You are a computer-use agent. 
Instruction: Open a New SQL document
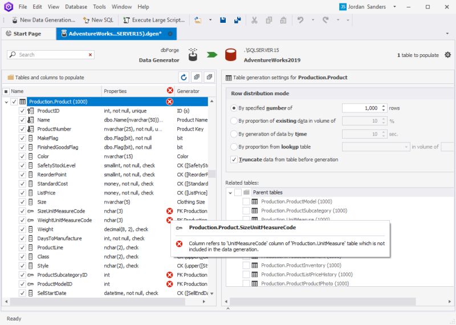(98, 20)
